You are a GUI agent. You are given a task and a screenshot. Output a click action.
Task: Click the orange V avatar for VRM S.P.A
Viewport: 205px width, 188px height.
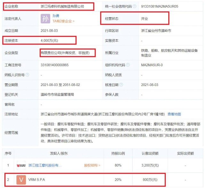click(21, 180)
